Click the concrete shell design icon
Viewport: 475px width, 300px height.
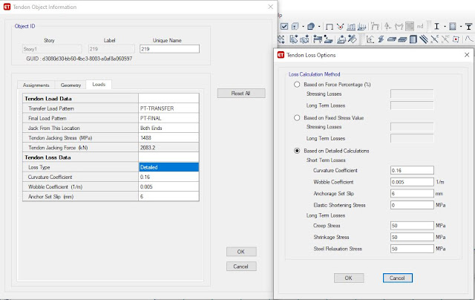[x=452, y=27]
